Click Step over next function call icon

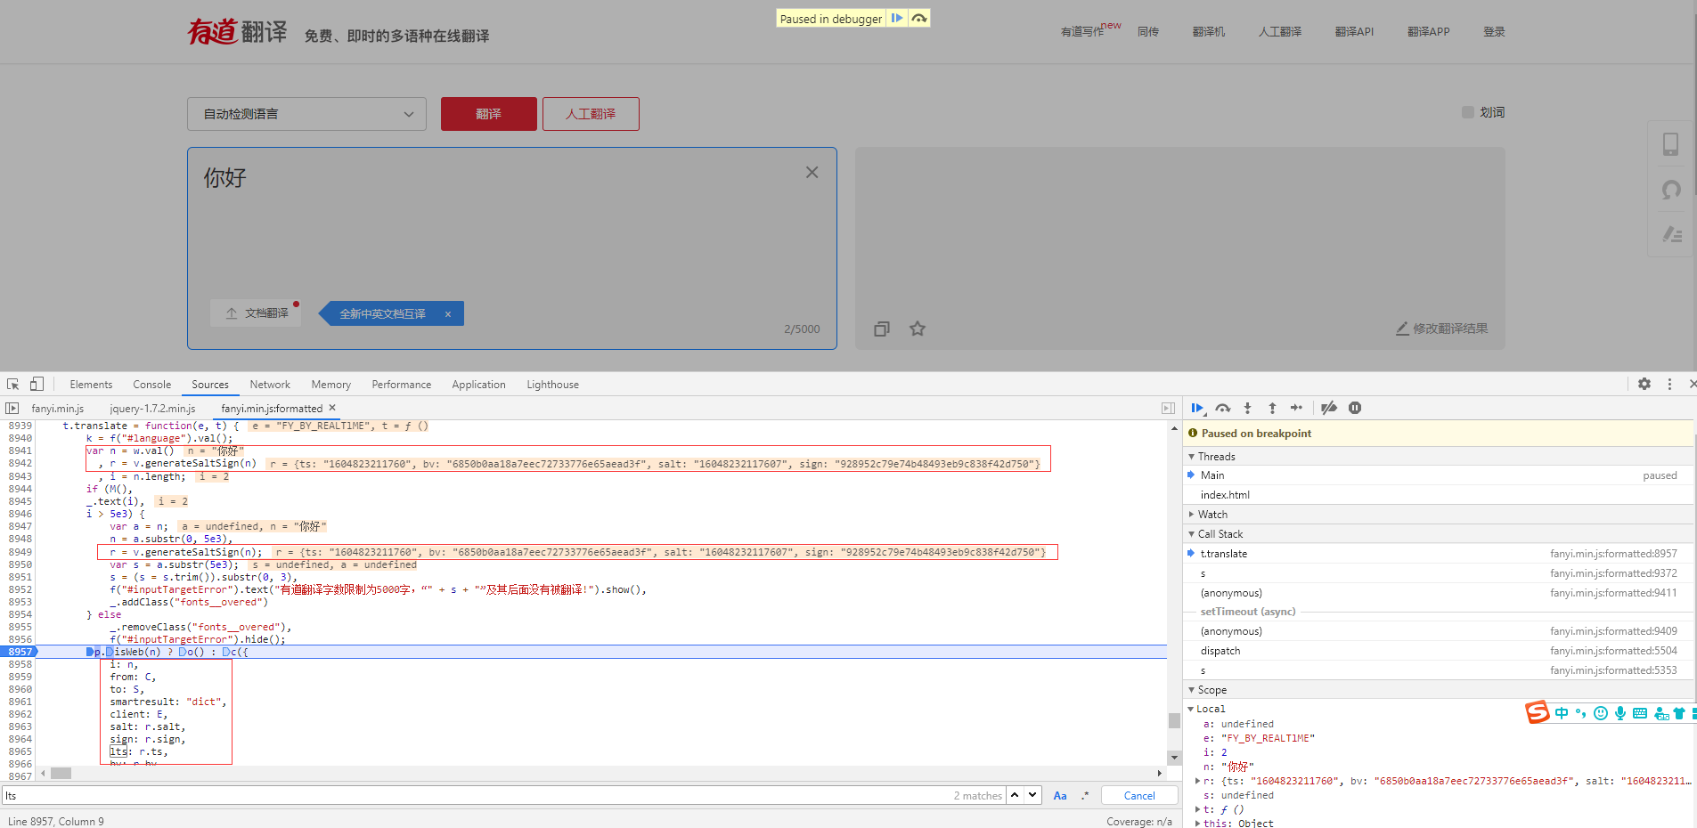pos(1223,408)
